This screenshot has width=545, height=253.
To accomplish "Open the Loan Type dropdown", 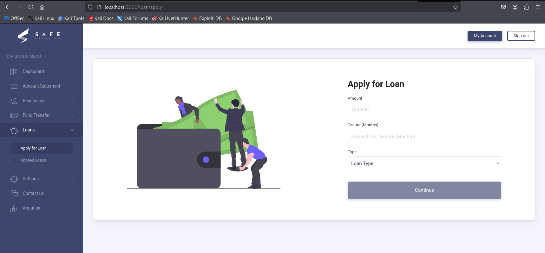I will (x=424, y=163).
